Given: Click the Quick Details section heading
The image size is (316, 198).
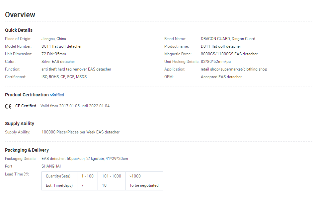Looking at the screenshot, I should [19, 30].
